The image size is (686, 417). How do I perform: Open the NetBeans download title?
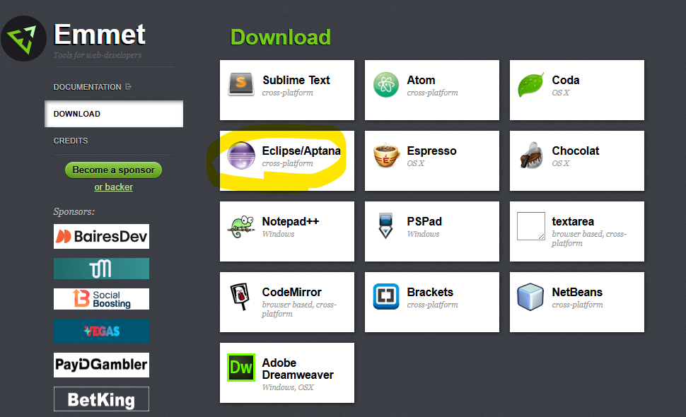click(x=577, y=292)
